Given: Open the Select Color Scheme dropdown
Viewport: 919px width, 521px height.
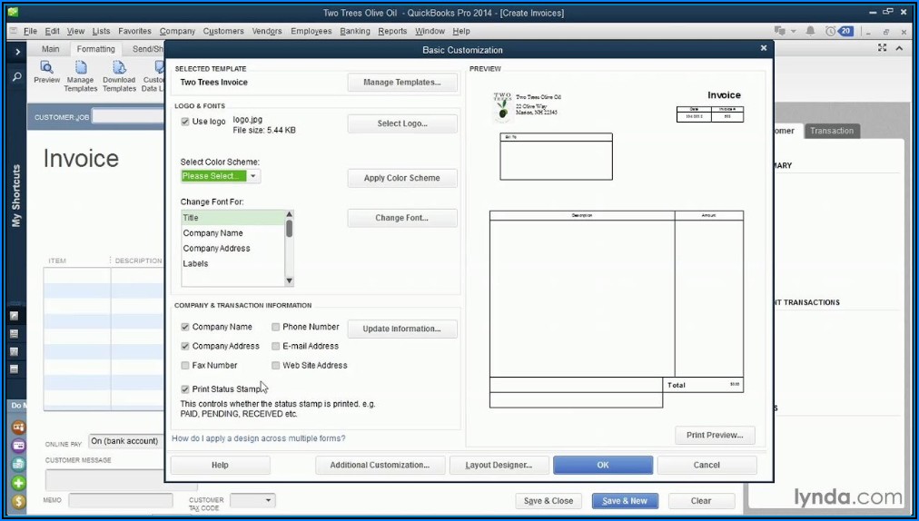Looking at the screenshot, I should pyautogui.click(x=253, y=176).
